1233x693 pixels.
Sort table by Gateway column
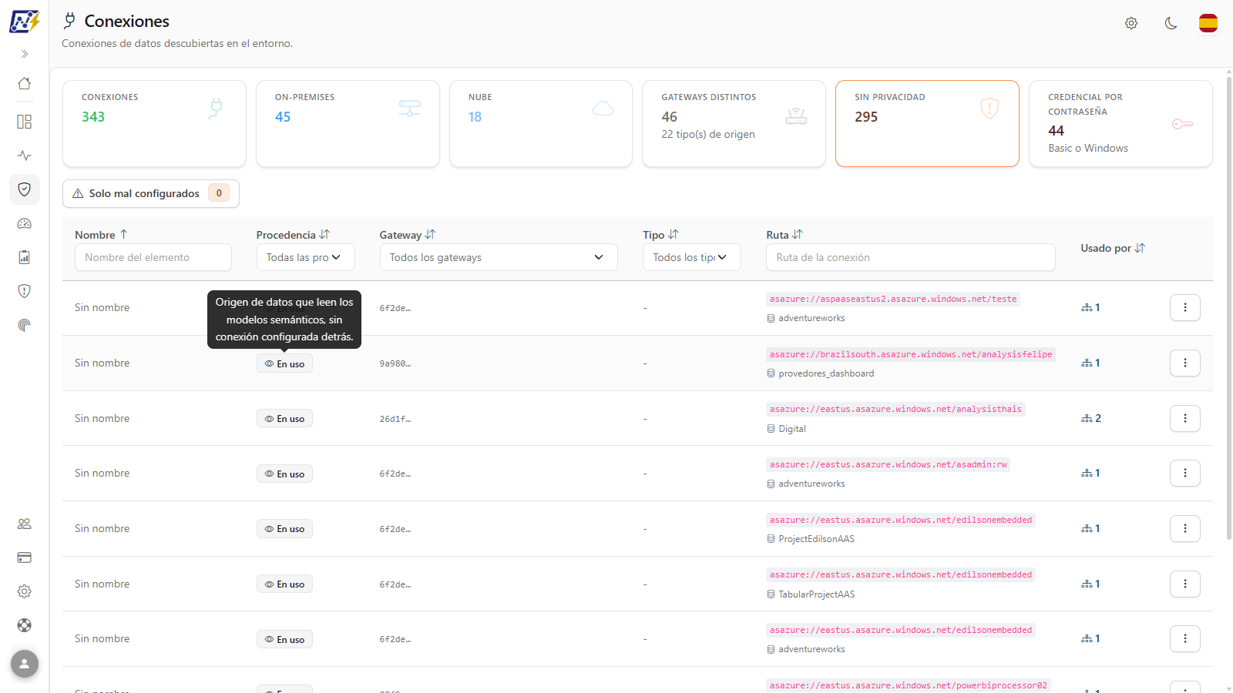click(x=408, y=235)
